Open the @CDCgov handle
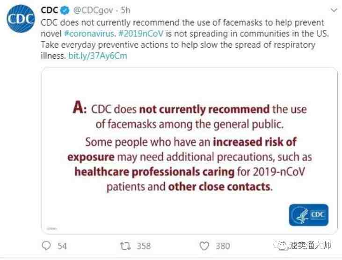The height and width of the screenshot is (260, 342). (93, 10)
